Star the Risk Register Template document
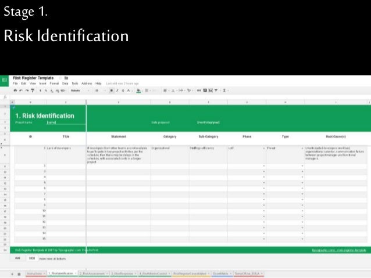Screen dimensions: 371x278 pyautogui.click(x=59, y=78)
